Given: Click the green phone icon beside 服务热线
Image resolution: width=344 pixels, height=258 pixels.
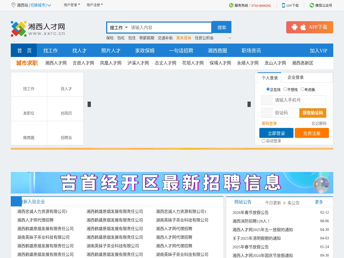Looking at the screenshot, I should tap(231, 5).
